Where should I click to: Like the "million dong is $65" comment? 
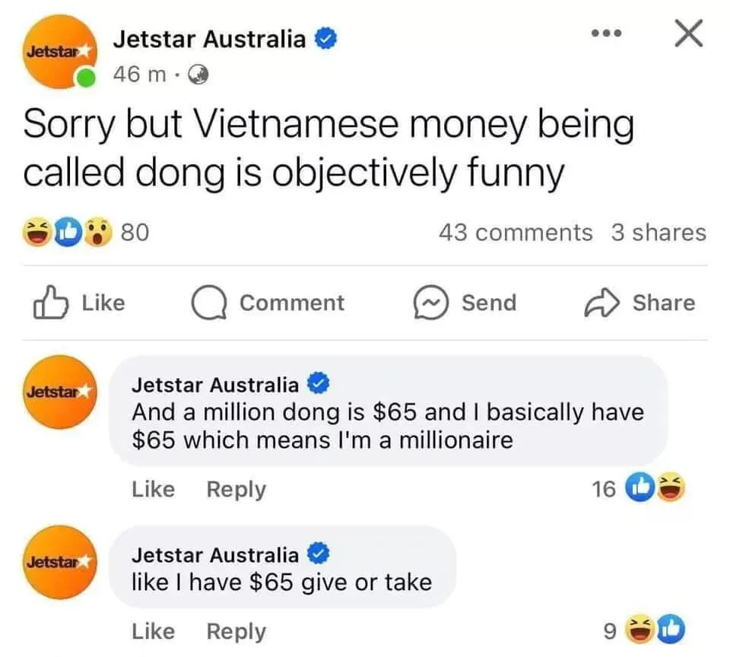(x=153, y=489)
